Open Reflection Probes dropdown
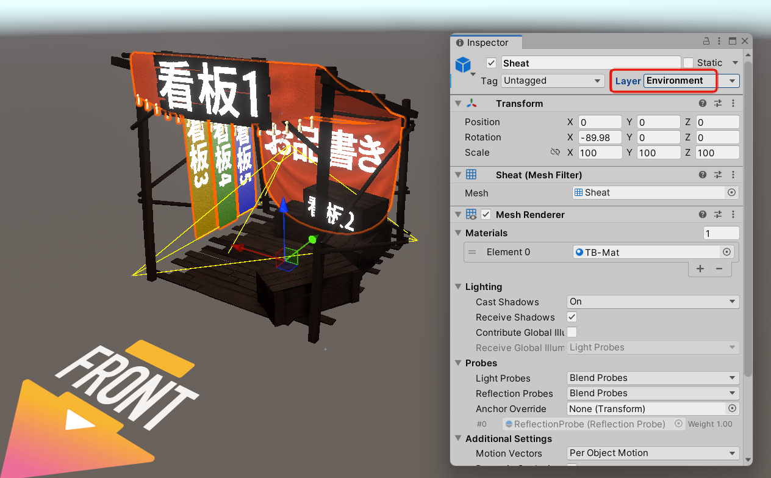 pos(653,393)
